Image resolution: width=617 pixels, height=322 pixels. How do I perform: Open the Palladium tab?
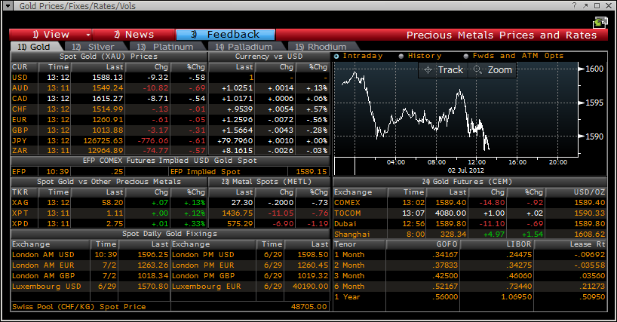tap(238, 47)
